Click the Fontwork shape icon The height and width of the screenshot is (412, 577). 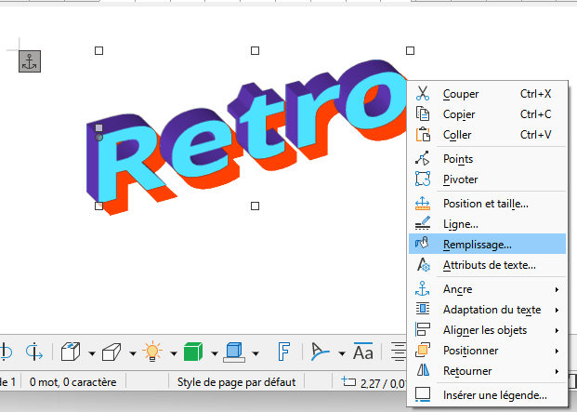point(321,352)
